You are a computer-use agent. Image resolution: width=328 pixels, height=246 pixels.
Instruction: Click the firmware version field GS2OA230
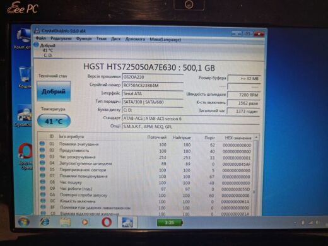click(153, 77)
